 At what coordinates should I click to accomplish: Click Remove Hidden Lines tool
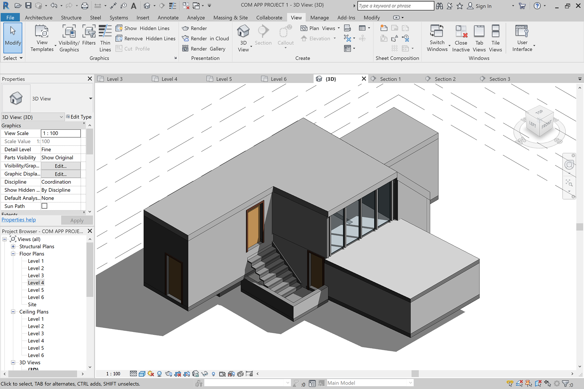click(146, 39)
